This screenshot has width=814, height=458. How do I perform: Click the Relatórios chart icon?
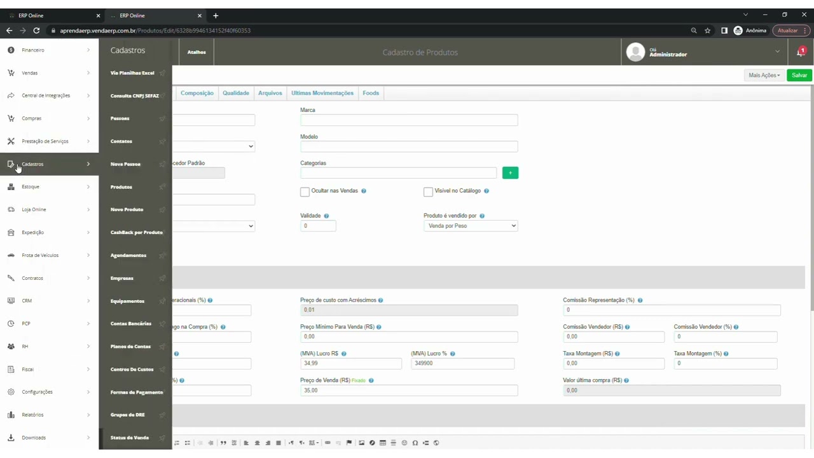click(x=11, y=415)
